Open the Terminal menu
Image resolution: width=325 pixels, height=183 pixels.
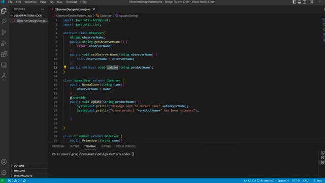pyautogui.click(x=71, y=2)
